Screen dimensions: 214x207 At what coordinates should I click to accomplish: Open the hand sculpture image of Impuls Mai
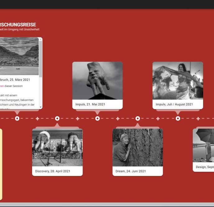click(97, 80)
